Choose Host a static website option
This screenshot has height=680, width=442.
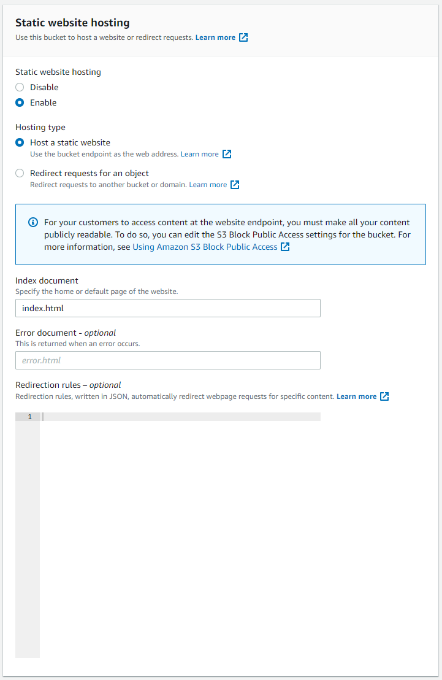tap(20, 142)
